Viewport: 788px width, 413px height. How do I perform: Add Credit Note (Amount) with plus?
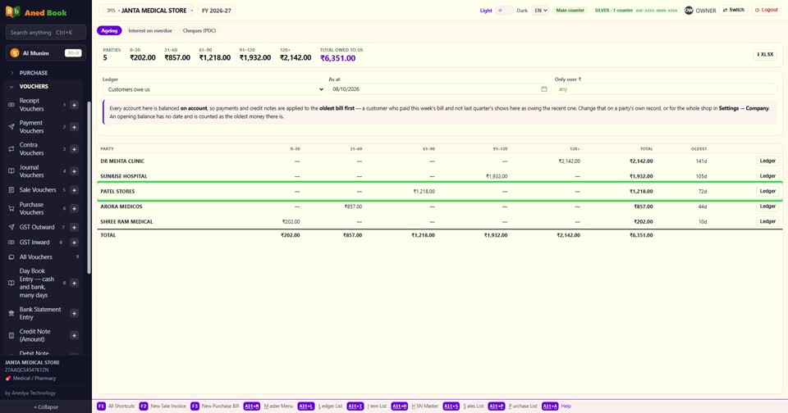(x=74, y=335)
